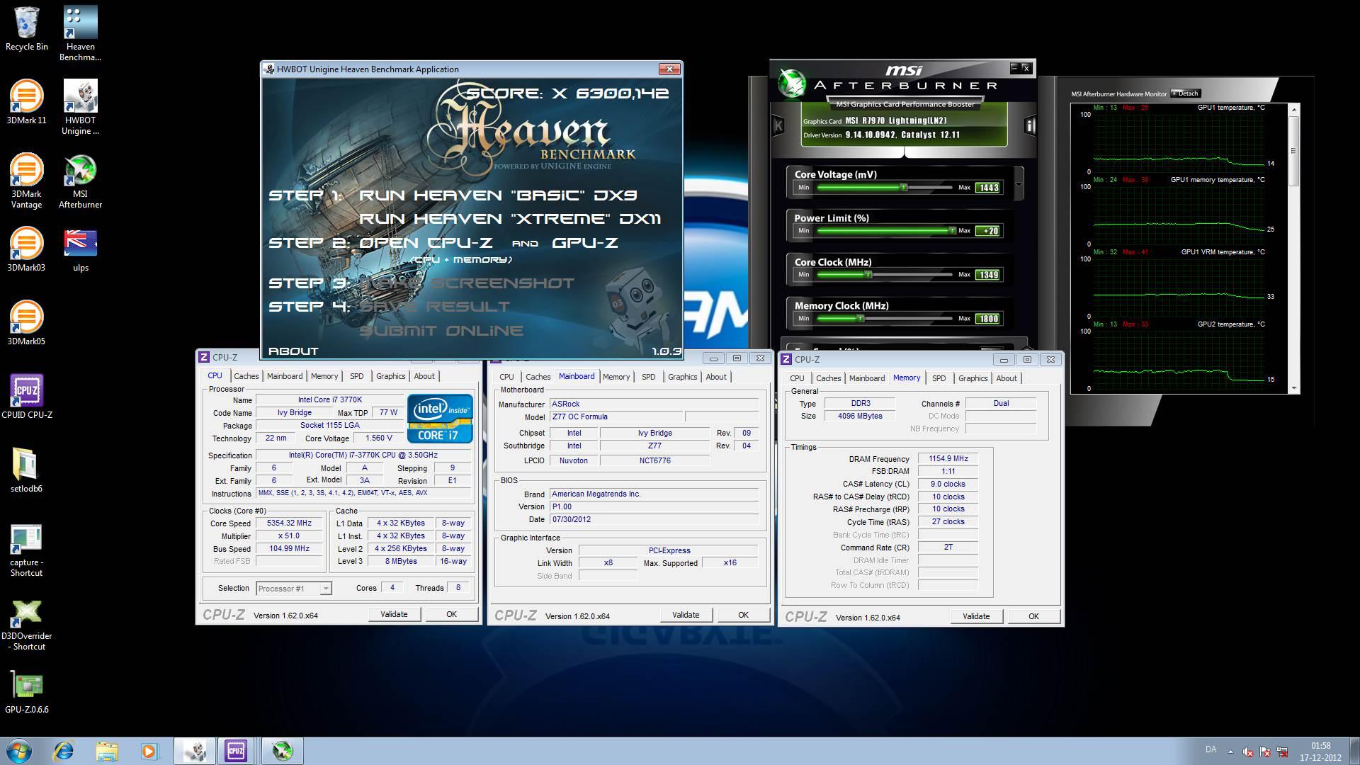The image size is (1360, 765).
Task: Open the Recycle Bin desktop icon
Action: [x=26, y=28]
